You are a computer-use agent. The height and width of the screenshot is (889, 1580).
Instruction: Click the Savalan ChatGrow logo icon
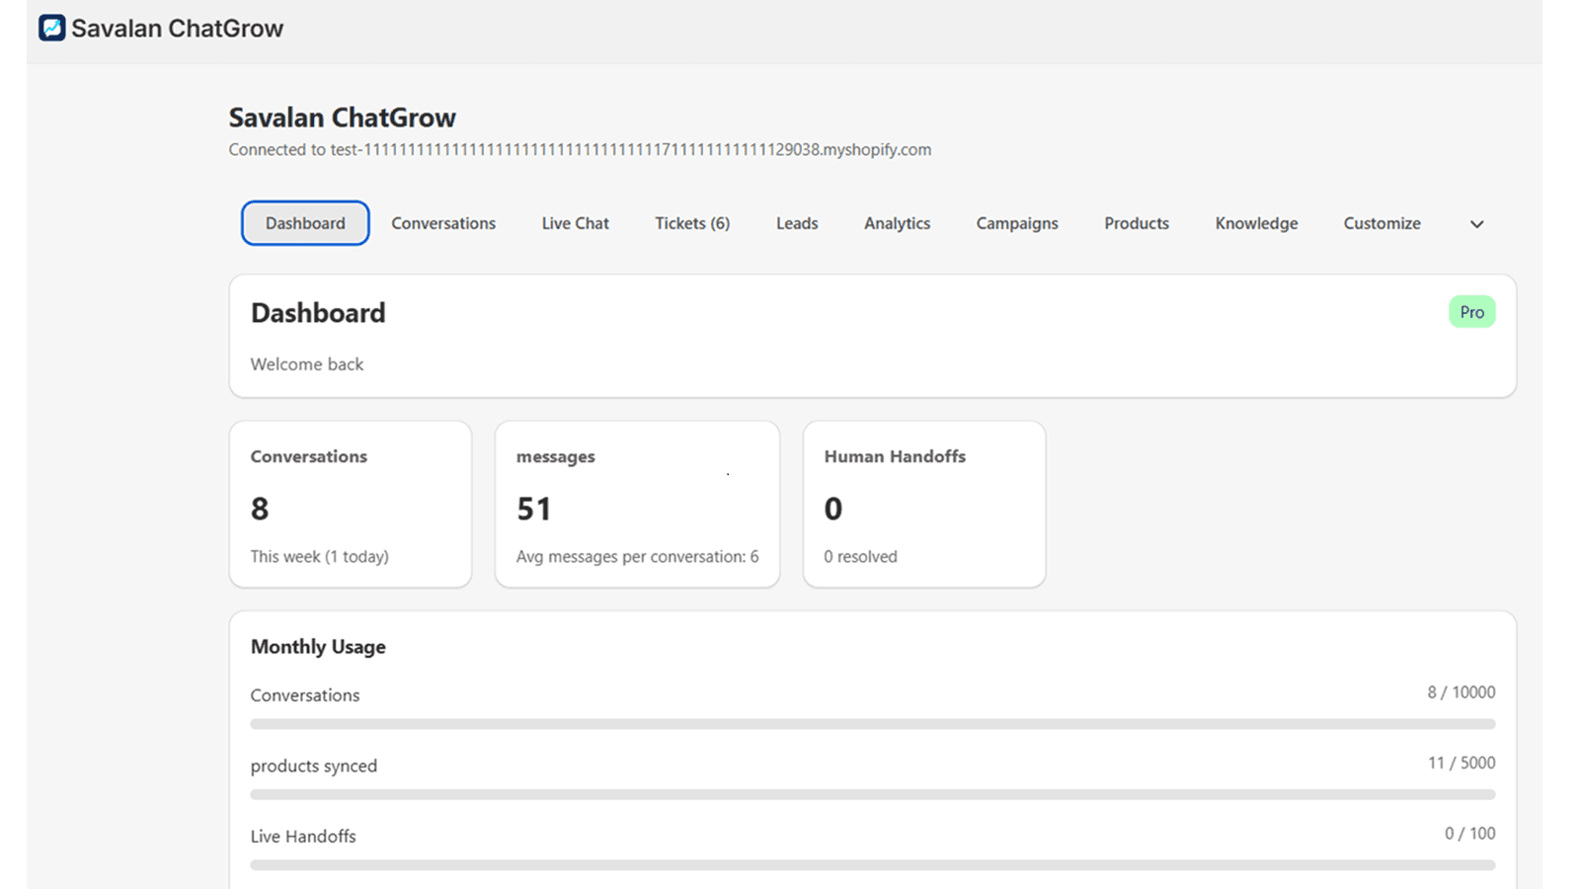point(52,28)
